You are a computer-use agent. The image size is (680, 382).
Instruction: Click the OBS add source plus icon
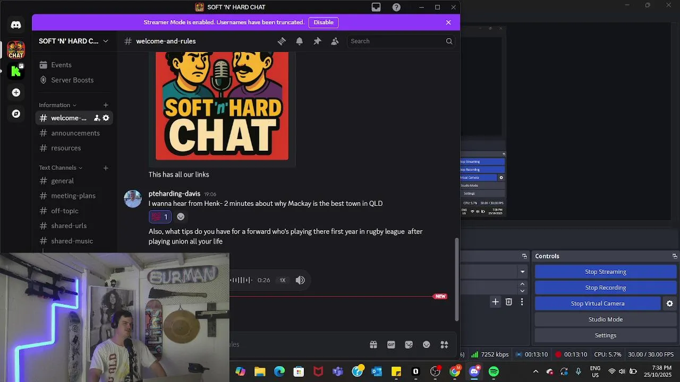pos(495,302)
